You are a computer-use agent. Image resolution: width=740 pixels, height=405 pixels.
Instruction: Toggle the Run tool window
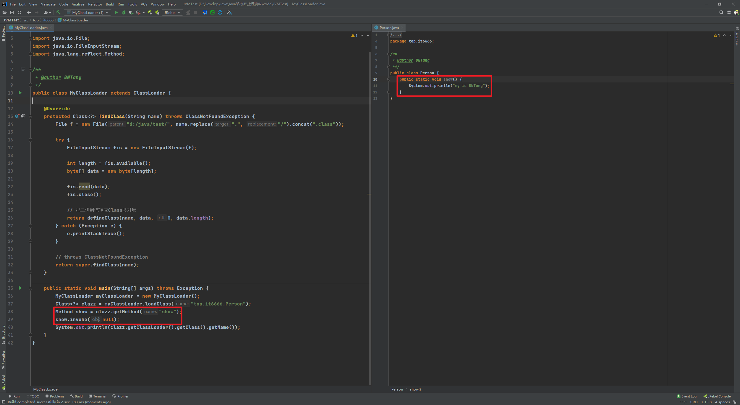coord(14,396)
